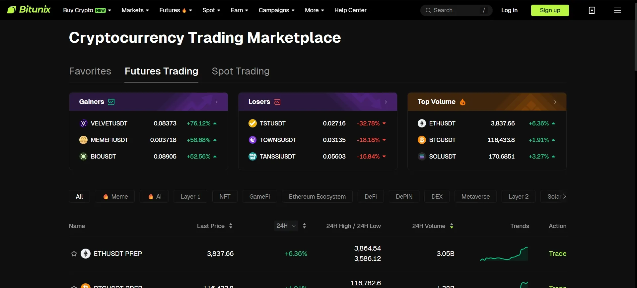Expand Gainers list with chevron
The image size is (637, 288).
(x=217, y=102)
